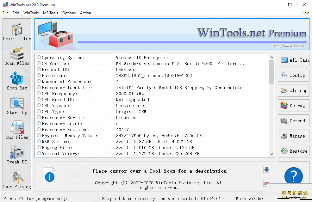Viewport: 312px width, 202px height.
Task: Click the info circle icon near the copyright text
Action: pyautogui.click(x=50, y=177)
